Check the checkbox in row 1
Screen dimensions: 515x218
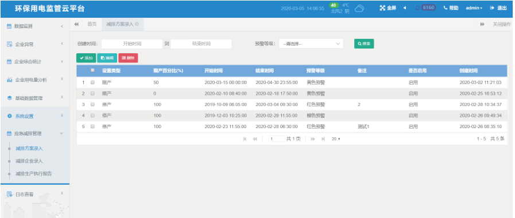pyautogui.click(x=92, y=82)
